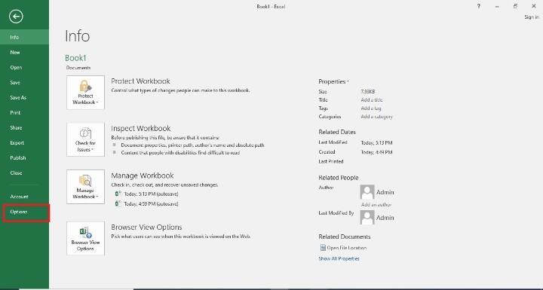This screenshot has width=543, height=290.
Task: Click the Last Modified By name Admin
Action: [x=385, y=218]
